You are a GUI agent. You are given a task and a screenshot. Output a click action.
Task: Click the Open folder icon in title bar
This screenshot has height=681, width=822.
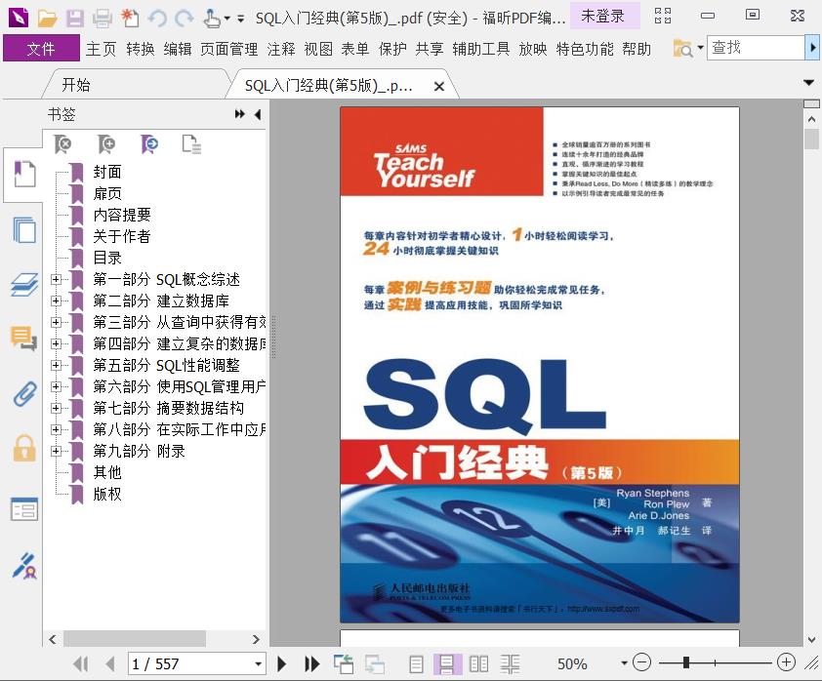[x=47, y=19]
